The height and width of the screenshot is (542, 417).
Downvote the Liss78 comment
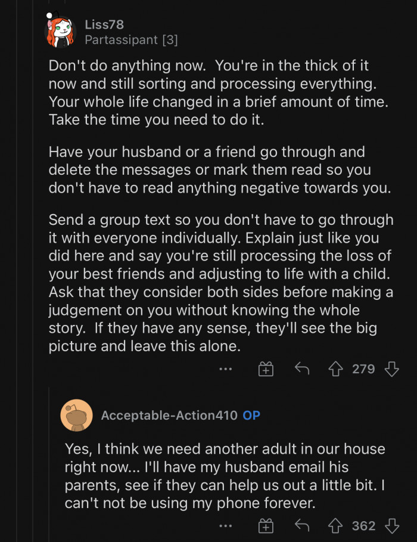[x=391, y=369]
